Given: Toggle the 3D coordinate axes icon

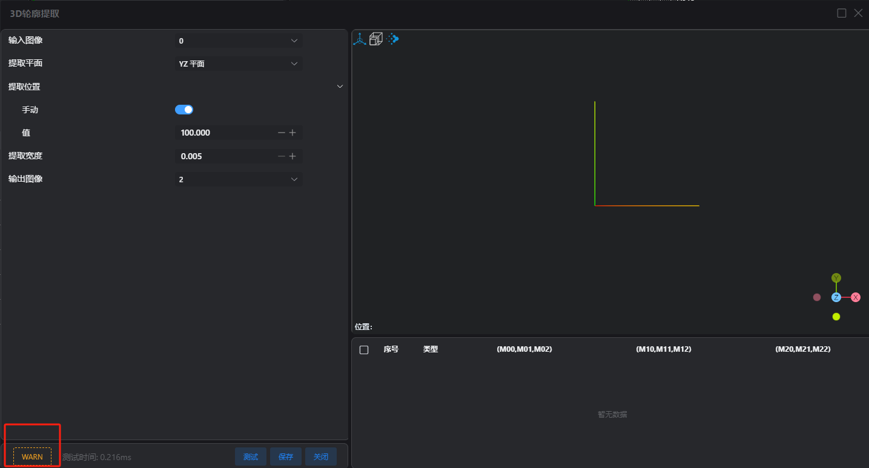Looking at the screenshot, I should tap(360, 39).
